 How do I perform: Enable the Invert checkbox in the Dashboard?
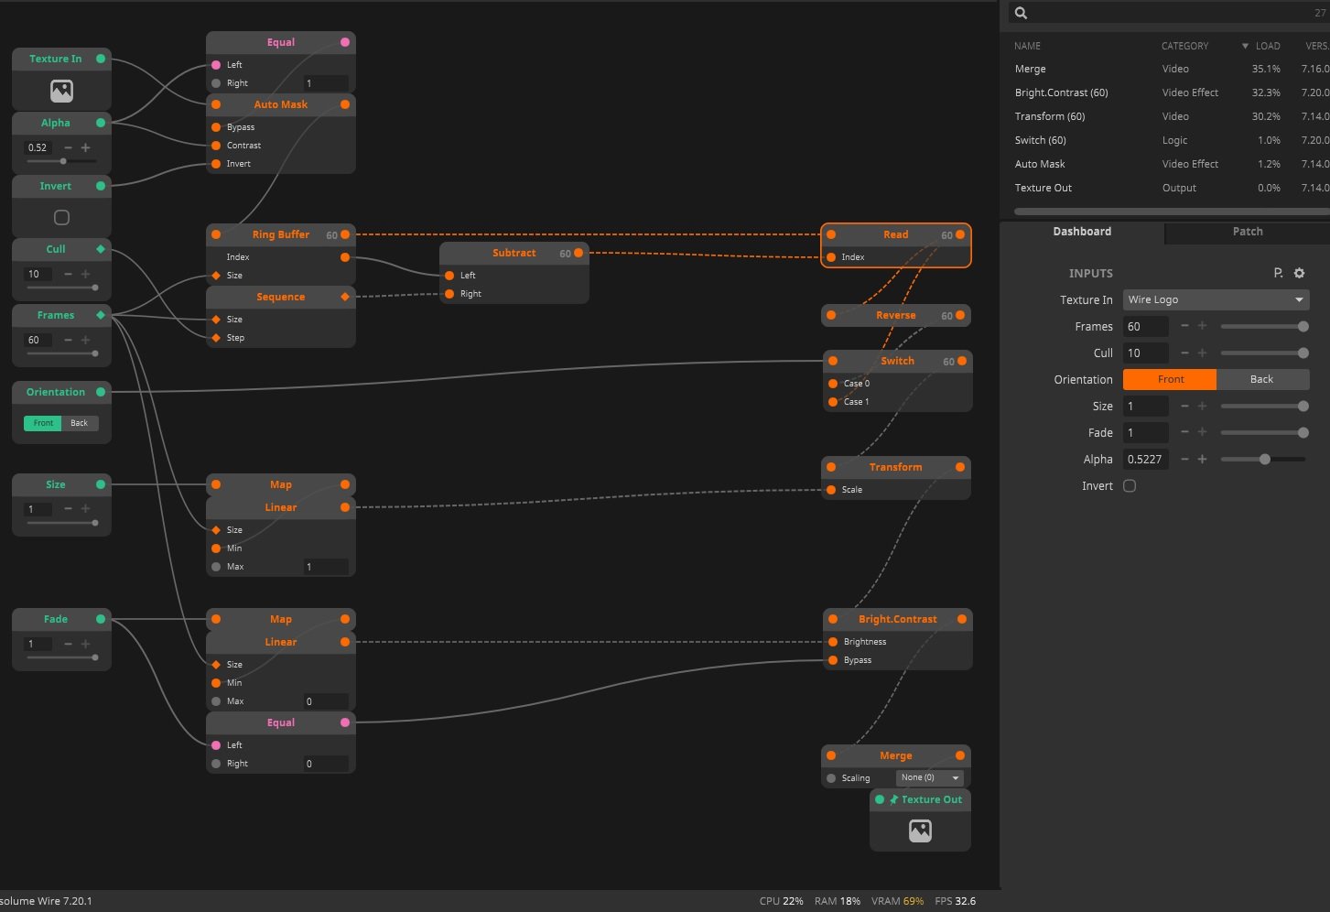click(1130, 486)
